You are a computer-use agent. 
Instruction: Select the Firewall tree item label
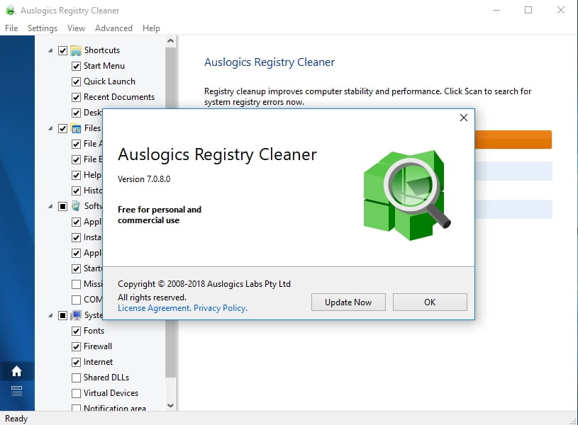(x=98, y=346)
